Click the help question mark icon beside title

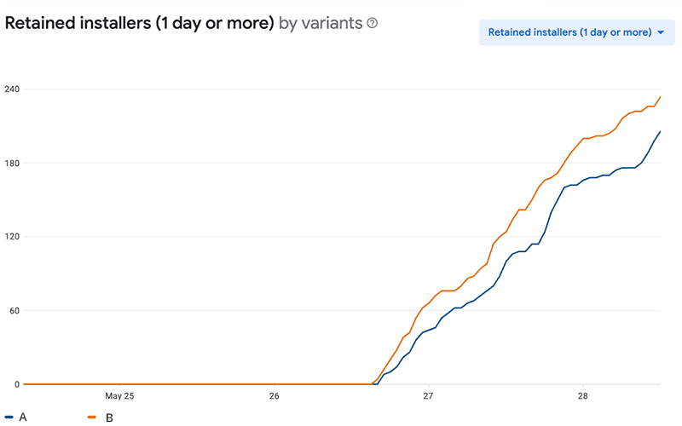point(372,23)
